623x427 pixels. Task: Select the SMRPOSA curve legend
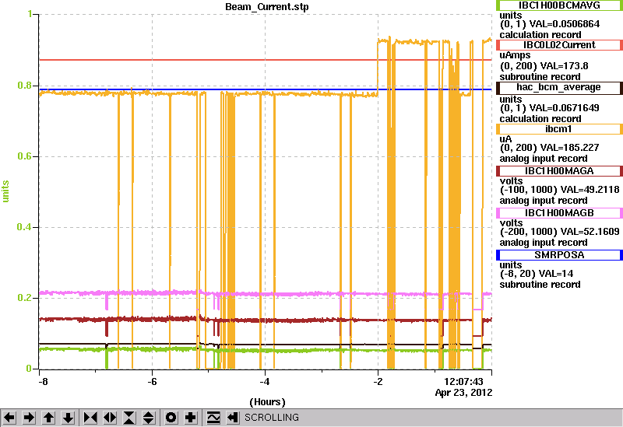tap(558, 255)
